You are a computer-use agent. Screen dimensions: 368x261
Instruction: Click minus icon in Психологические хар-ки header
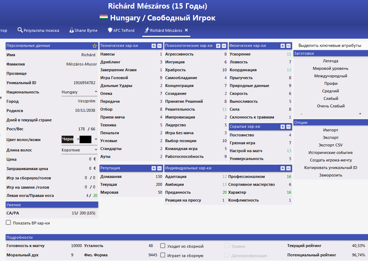pos(224,46)
